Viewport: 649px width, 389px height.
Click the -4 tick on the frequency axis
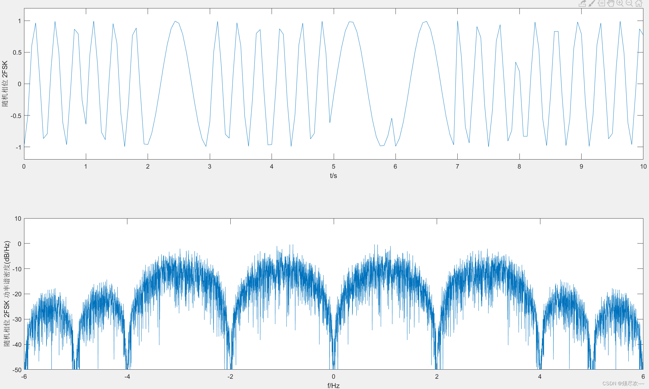tap(127, 377)
